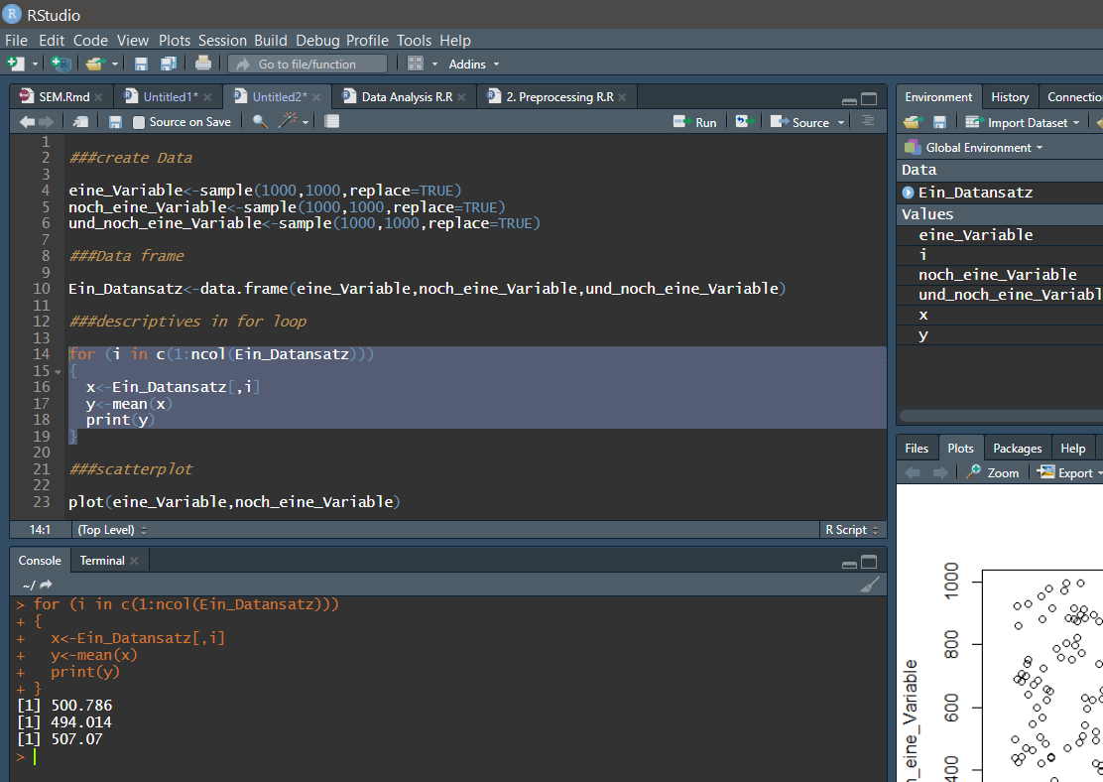Screen dimensions: 1103x782
Task: Click the compile report notebook icon
Action: (x=332, y=122)
